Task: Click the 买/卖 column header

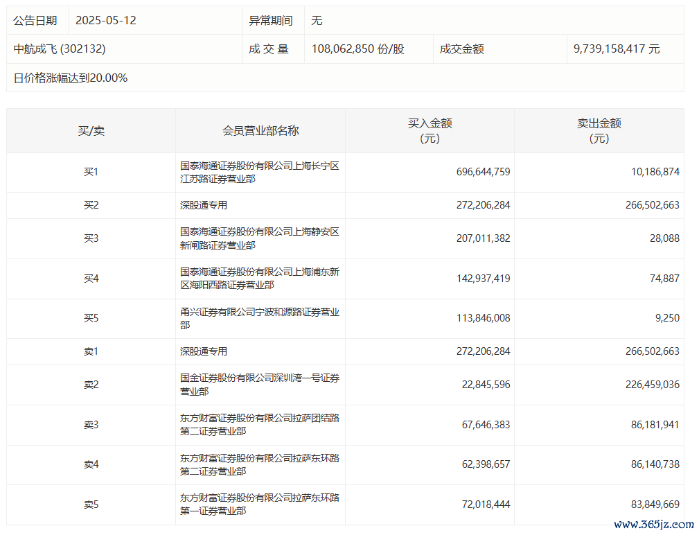Action: pyautogui.click(x=91, y=130)
